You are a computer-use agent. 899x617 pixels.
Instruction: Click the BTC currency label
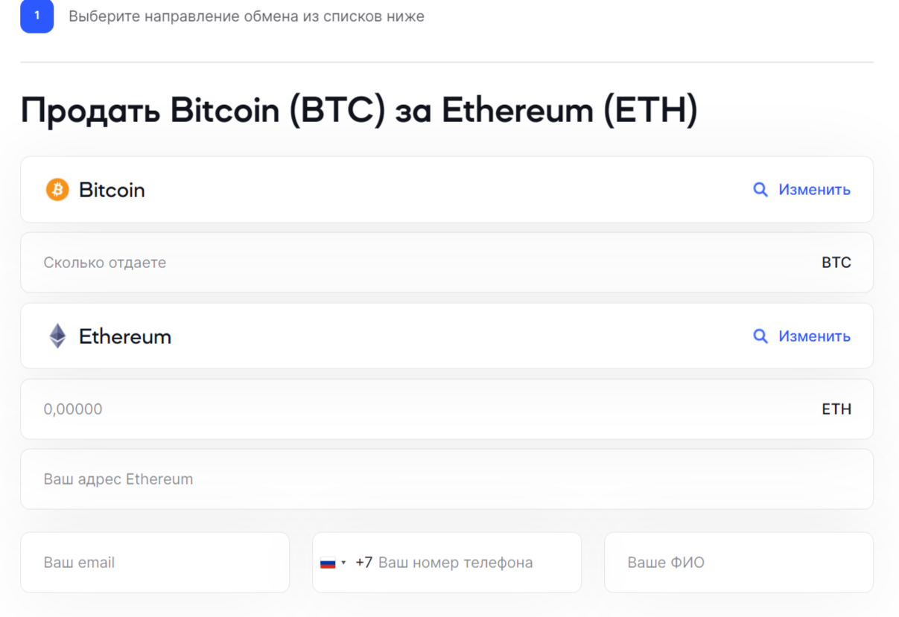pos(836,263)
